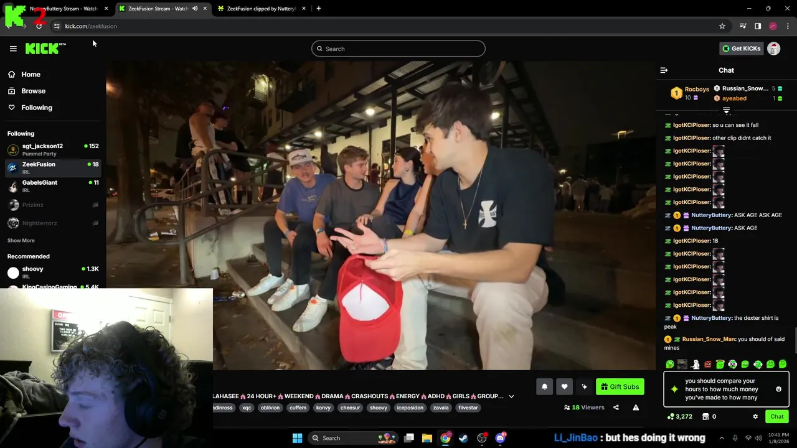Insert the halo frog emote
The image size is (797, 448).
click(x=720, y=365)
